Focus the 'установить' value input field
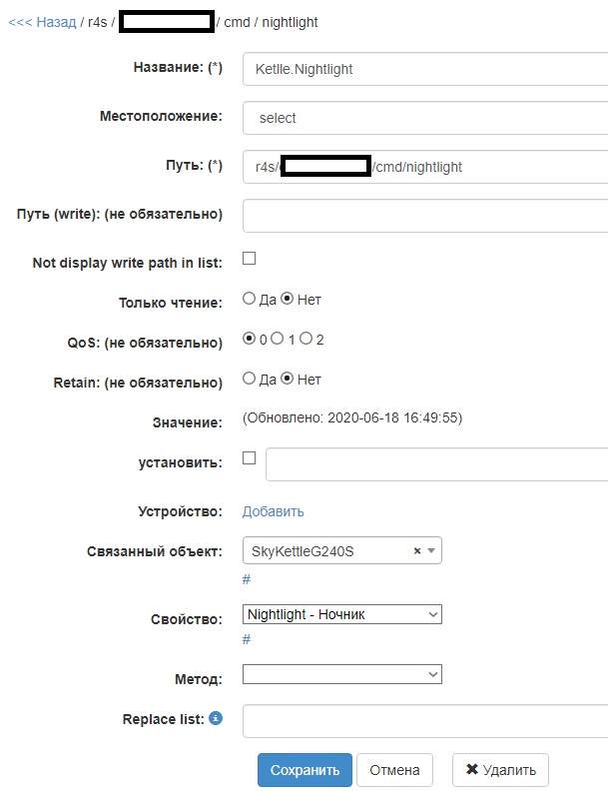This screenshot has width=608, height=802. click(436, 464)
